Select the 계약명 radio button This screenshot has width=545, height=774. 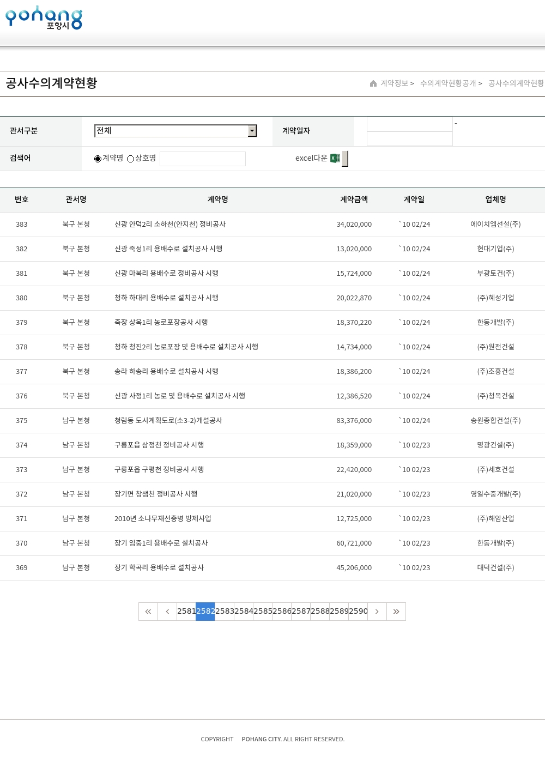click(98, 159)
